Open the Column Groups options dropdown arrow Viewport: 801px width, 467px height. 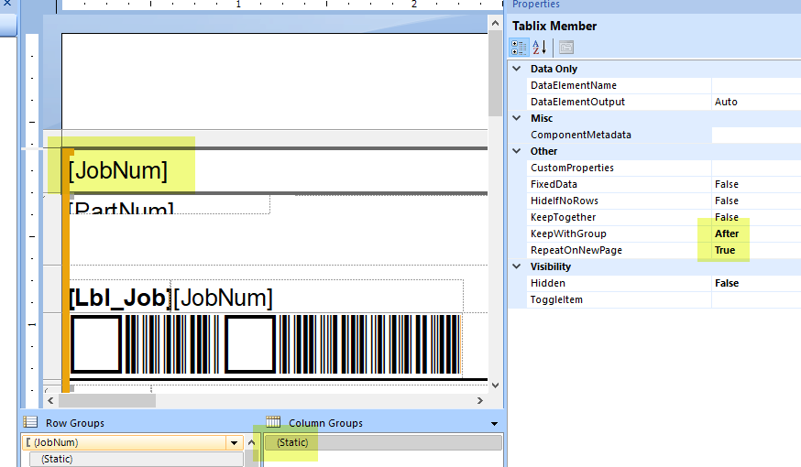point(494,424)
